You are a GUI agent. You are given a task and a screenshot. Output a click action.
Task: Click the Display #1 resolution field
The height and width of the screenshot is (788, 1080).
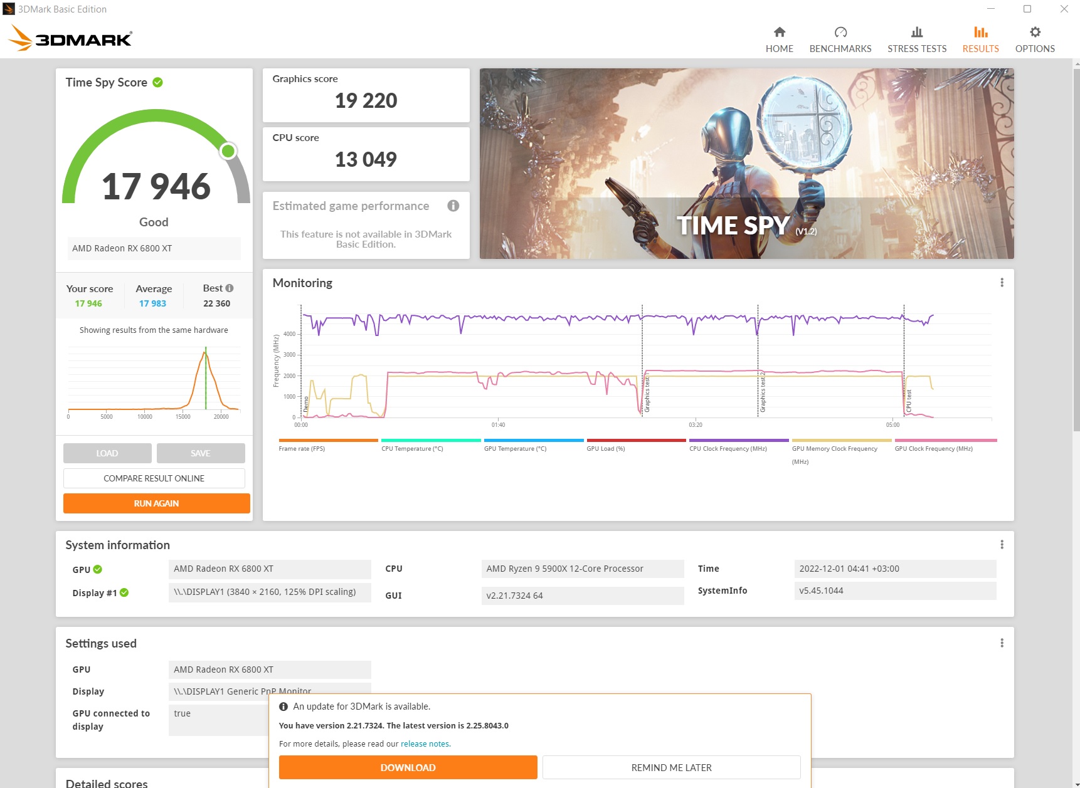point(270,592)
